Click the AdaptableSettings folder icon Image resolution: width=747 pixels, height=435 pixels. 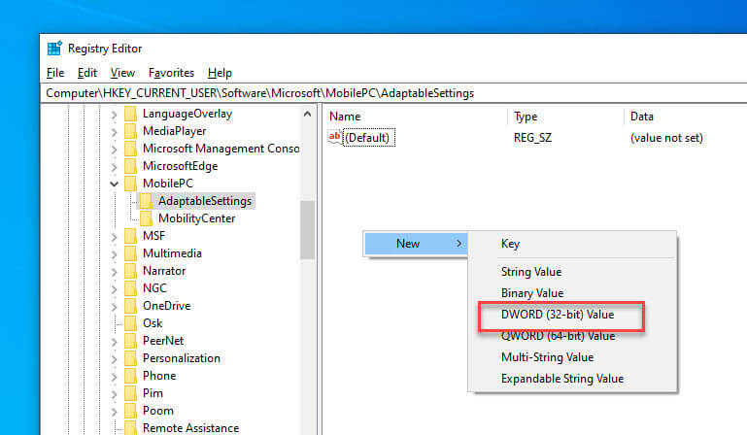click(x=147, y=201)
